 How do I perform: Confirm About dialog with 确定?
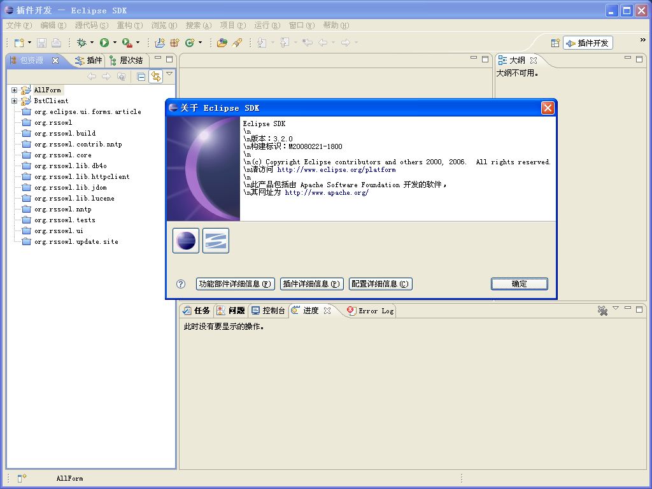click(x=520, y=283)
